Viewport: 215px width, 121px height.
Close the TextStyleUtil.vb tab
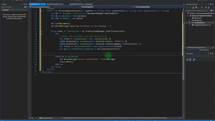[44, 4]
